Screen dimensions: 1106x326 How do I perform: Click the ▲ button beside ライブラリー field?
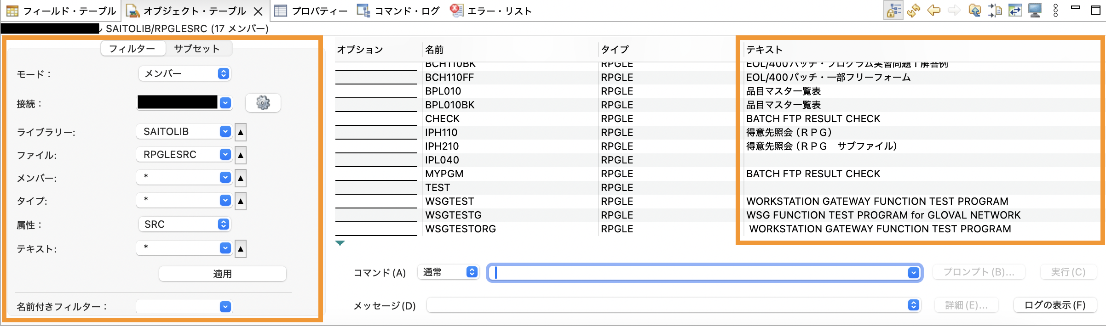(241, 132)
